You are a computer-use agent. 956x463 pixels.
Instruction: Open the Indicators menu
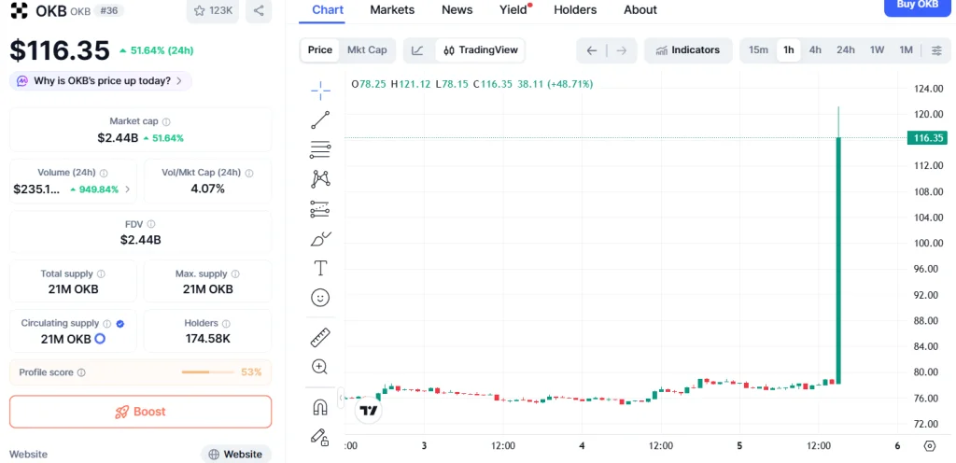click(687, 50)
